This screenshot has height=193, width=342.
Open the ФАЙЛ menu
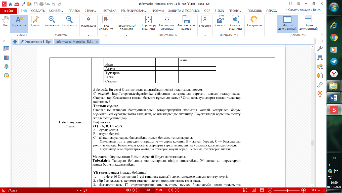pos(9,11)
